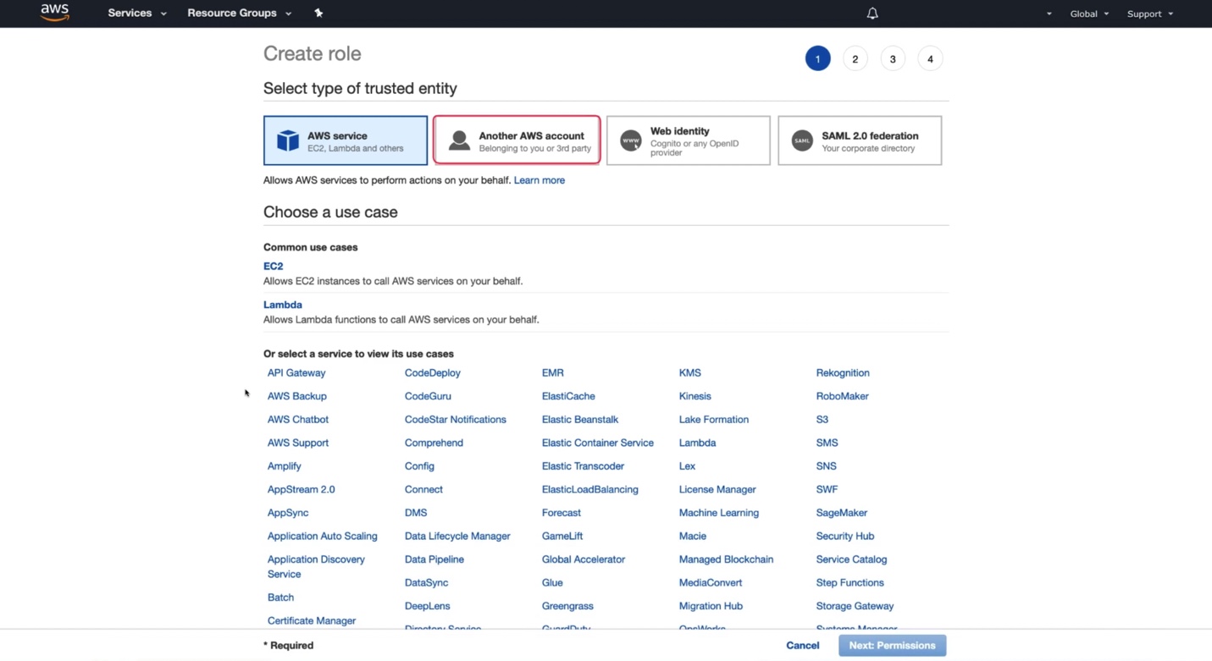This screenshot has height=661, width=1212.
Task: Choose Lambda under Common use cases
Action: coord(283,305)
